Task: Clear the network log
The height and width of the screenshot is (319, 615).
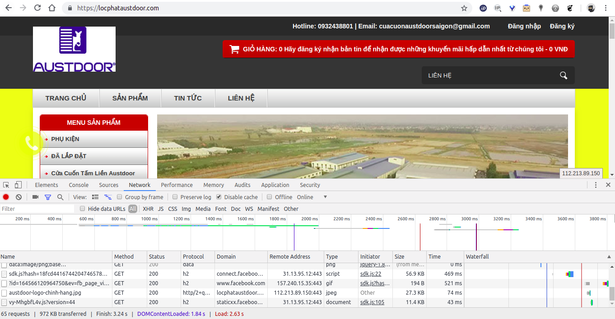Action: [19, 197]
